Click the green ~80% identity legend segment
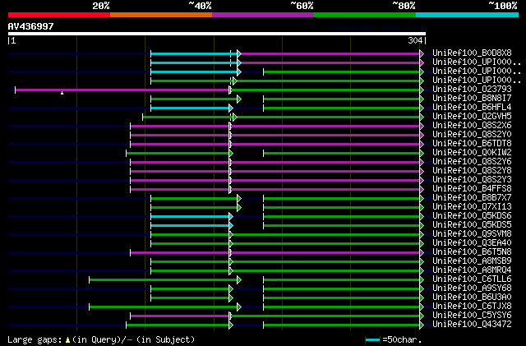526x346 pixels. point(365,15)
